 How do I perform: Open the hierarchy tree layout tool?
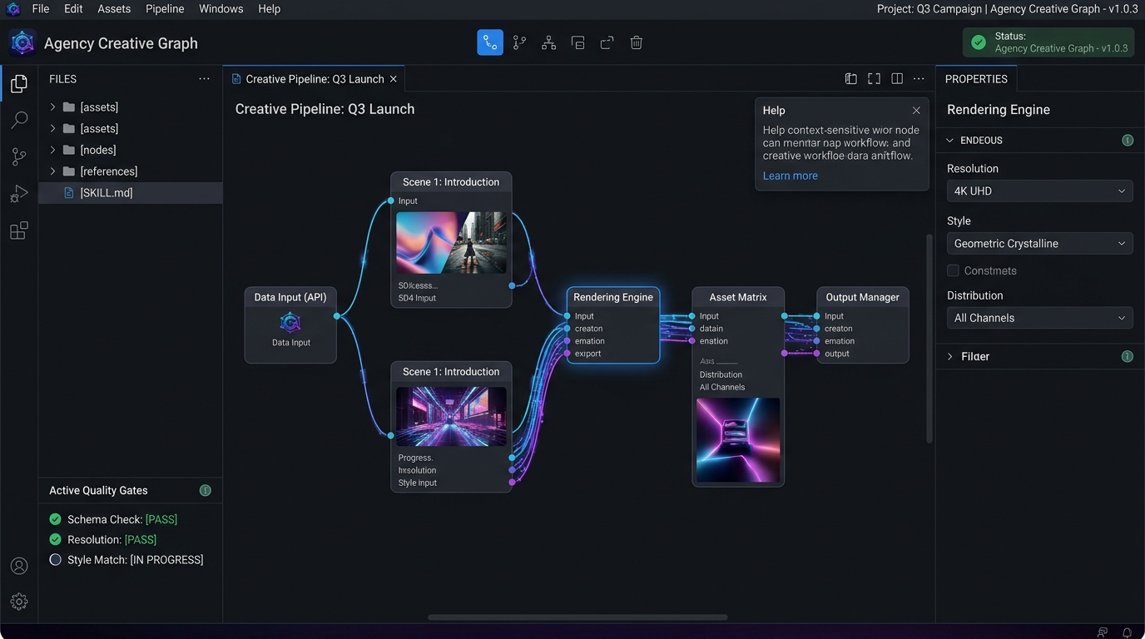(x=548, y=42)
